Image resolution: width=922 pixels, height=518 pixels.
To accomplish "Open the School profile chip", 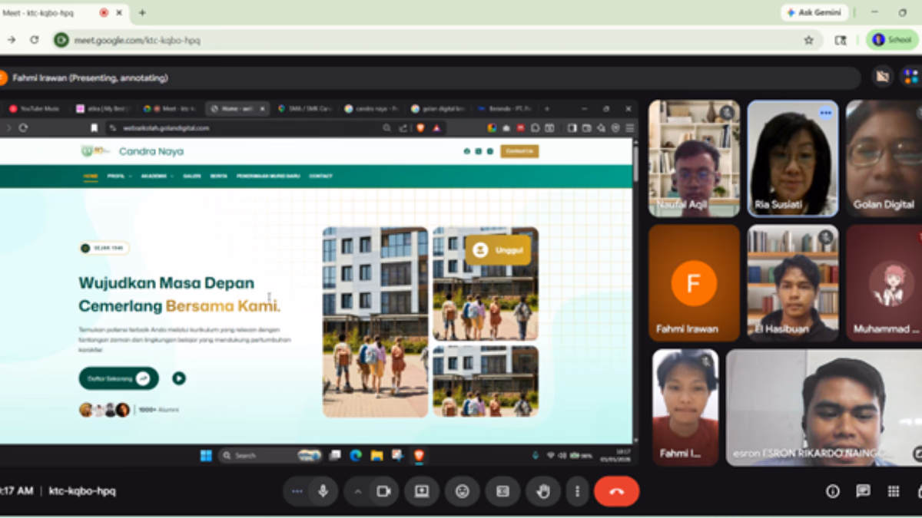I will coord(892,40).
